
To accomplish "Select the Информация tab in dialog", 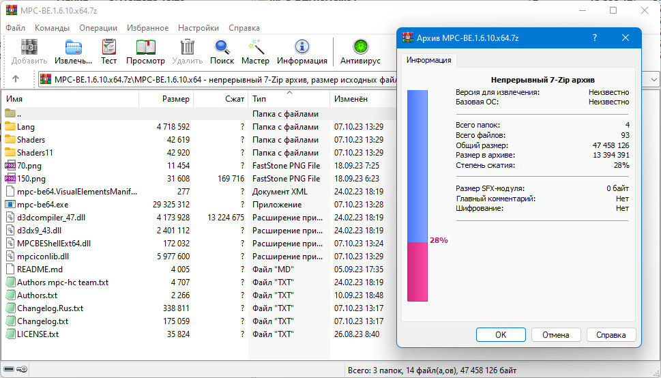I will 428,60.
